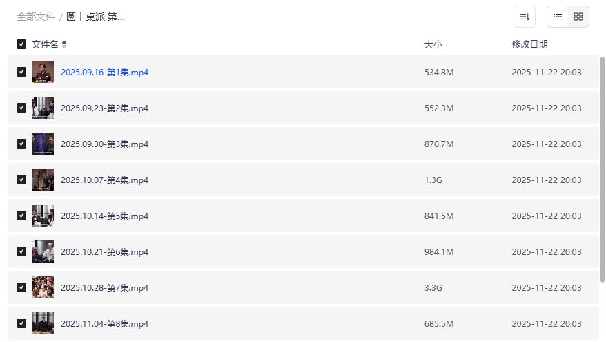606x342 pixels.
Task: Click the vertical scrollbar on the right
Action: coord(603,173)
